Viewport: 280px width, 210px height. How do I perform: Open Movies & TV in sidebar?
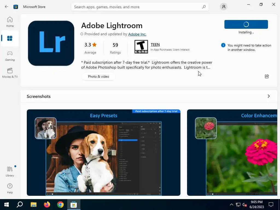click(x=10, y=73)
